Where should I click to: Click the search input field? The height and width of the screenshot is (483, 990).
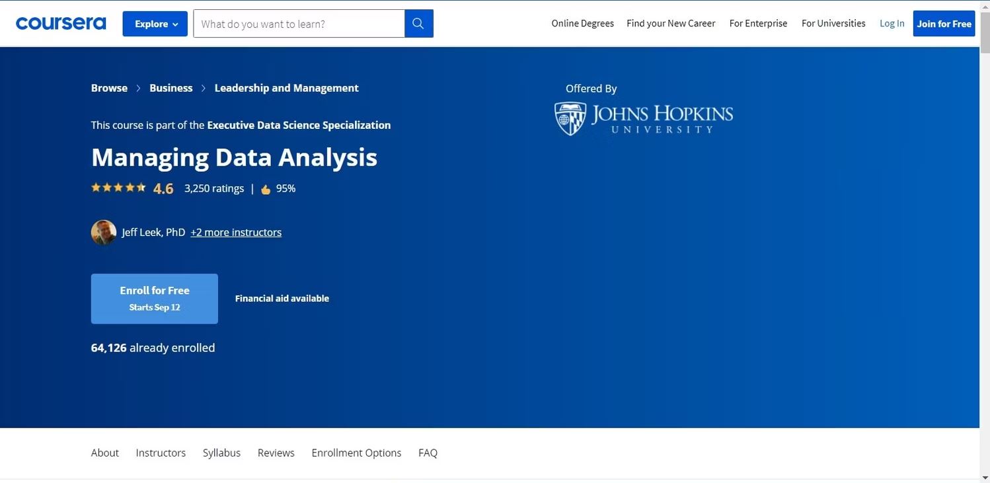[x=299, y=24]
